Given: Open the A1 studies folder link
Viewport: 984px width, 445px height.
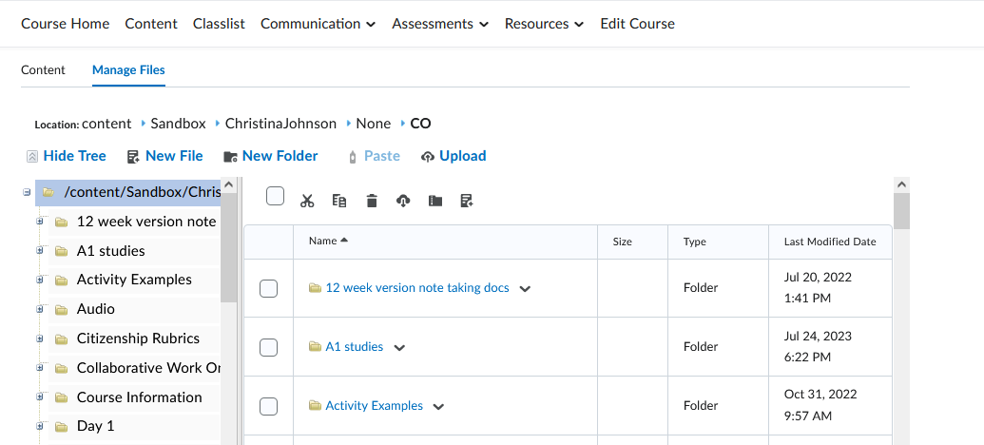Looking at the screenshot, I should pos(354,347).
